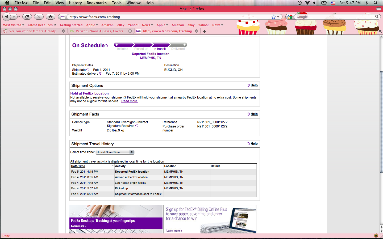Close the Verizon iPhone Orders tab

pos(64,31)
